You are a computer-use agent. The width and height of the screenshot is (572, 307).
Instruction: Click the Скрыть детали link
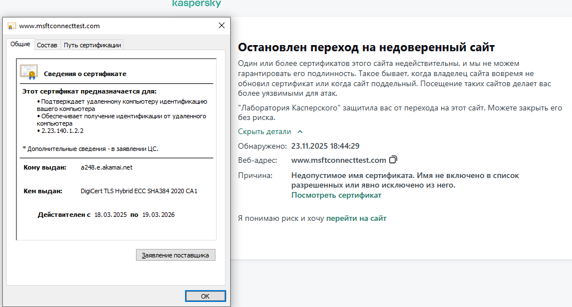pyautogui.click(x=265, y=131)
